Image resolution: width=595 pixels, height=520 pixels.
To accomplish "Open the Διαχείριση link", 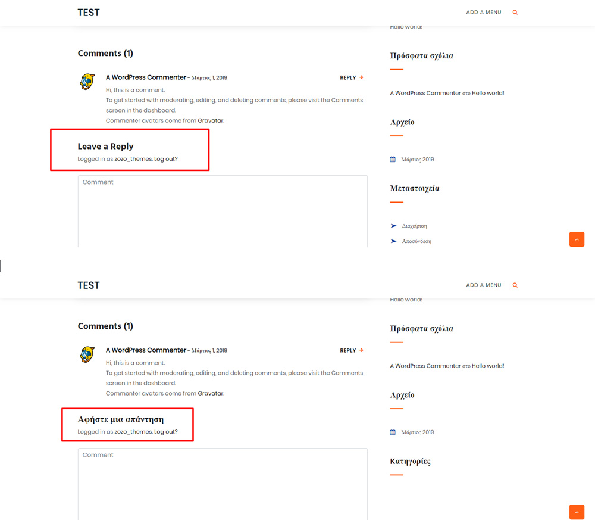I will pos(415,226).
